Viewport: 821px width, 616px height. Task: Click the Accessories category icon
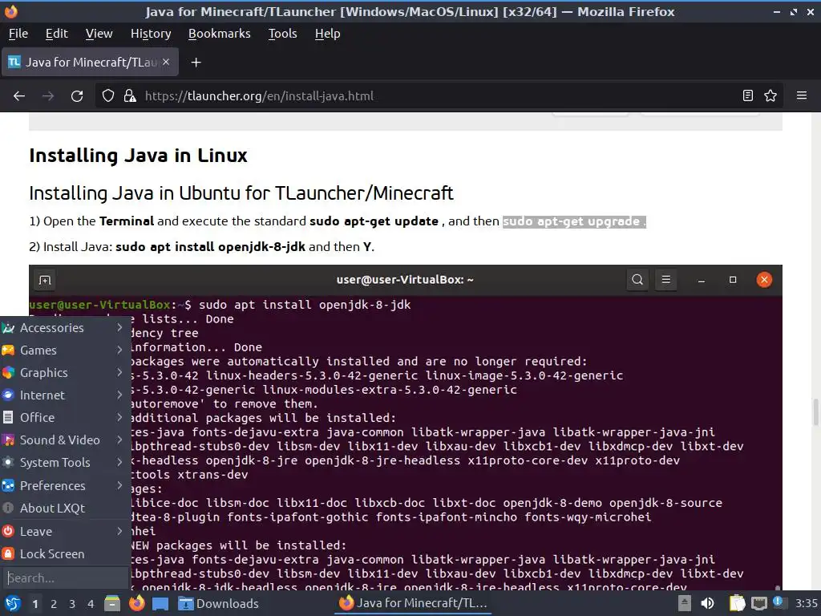(8, 328)
